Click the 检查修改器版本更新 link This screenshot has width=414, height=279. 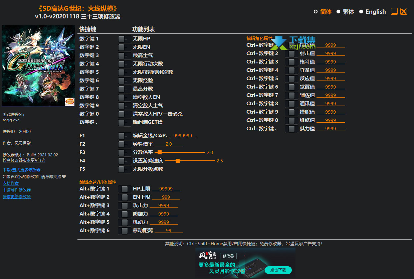(24, 160)
